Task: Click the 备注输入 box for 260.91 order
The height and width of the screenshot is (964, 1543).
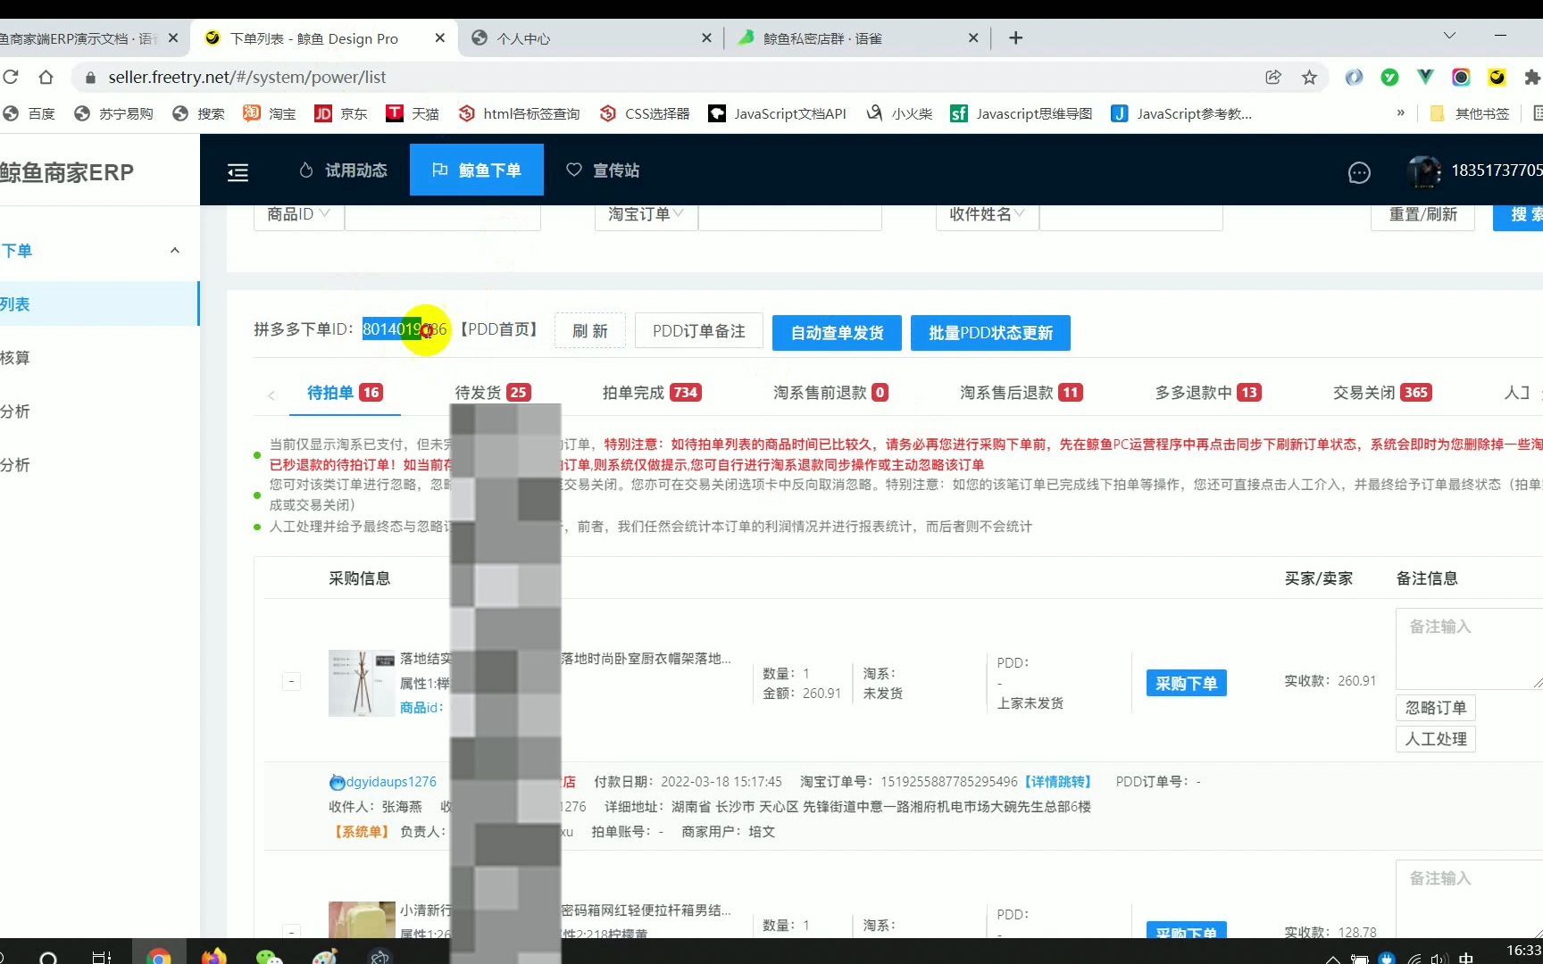Action: pyautogui.click(x=1469, y=649)
